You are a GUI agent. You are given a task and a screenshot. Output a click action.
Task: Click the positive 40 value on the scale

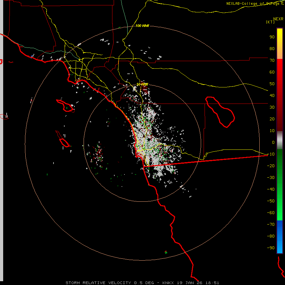pos(272,95)
